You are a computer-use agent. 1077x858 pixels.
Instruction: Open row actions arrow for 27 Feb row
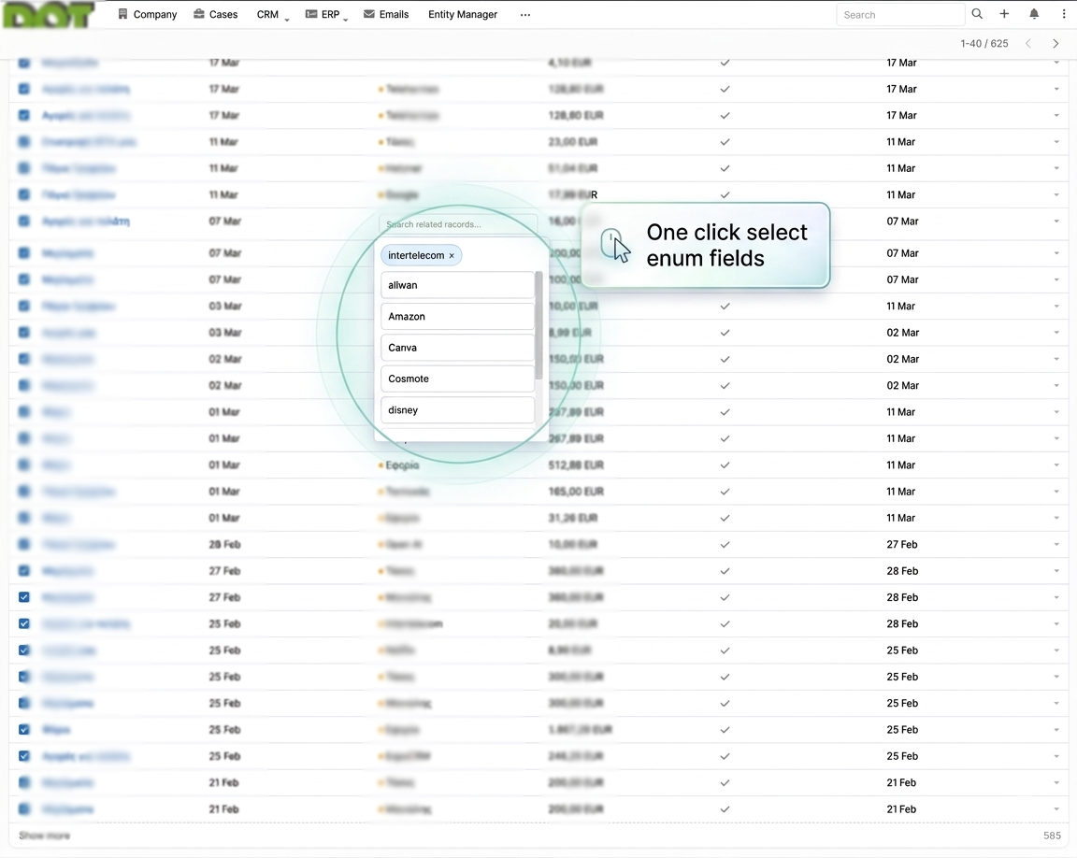(x=1056, y=570)
